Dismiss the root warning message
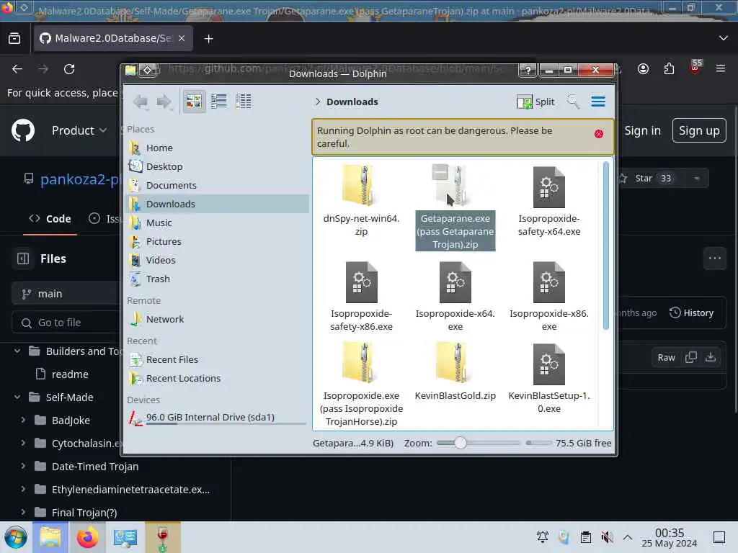Image resolution: width=738 pixels, height=553 pixels. (x=599, y=134)
